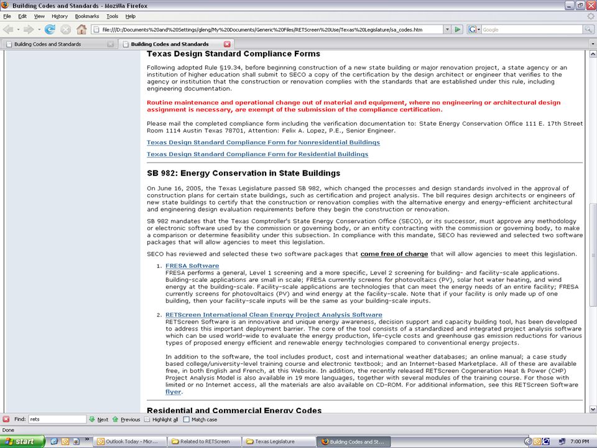Click the Forward navigation arrow
This screenshot has width=597, height=448.
pos(28,29)
